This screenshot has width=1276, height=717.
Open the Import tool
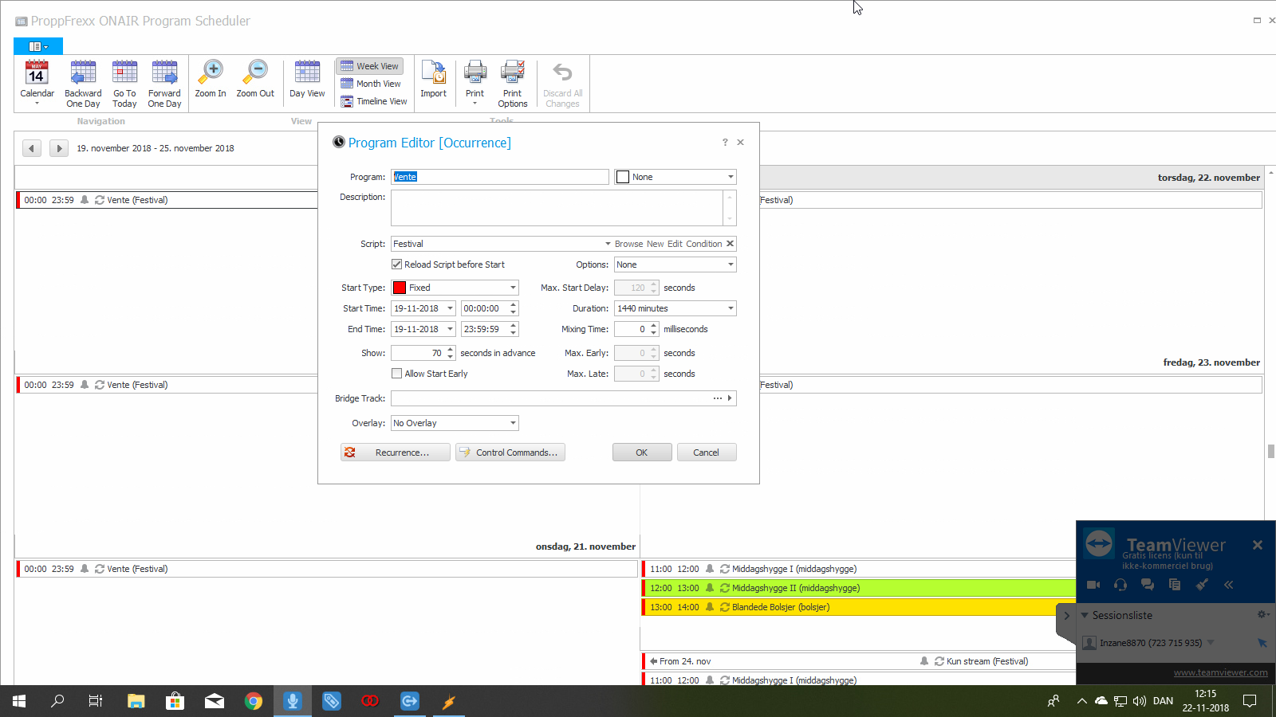tap(433, 79)
